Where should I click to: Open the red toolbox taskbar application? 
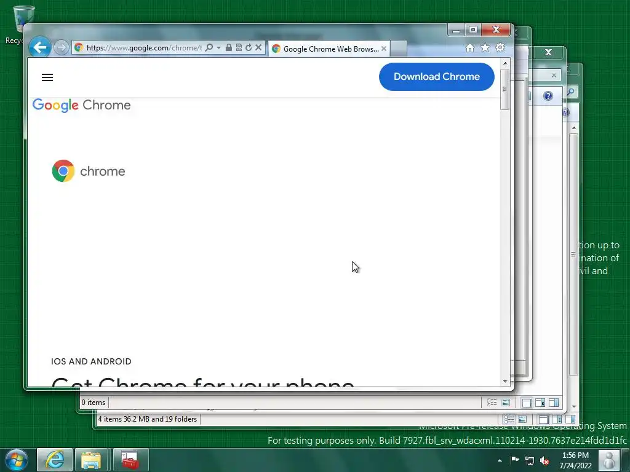tap(130, 460)
